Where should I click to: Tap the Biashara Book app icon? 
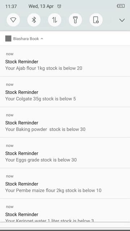[8, 39]
